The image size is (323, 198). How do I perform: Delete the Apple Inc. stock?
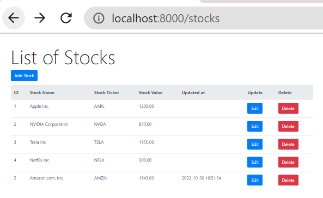(288, 108)
